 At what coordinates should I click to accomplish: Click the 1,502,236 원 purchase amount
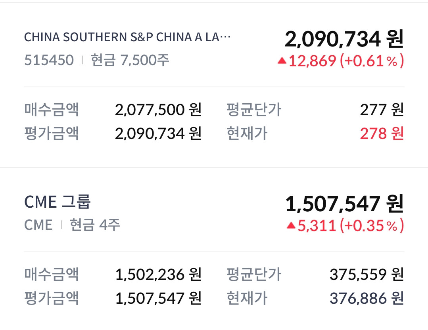click(158, 274)
